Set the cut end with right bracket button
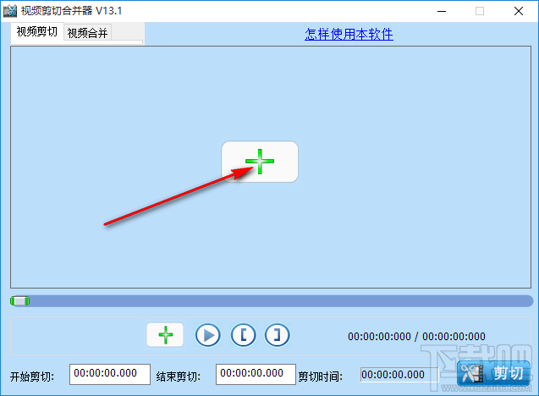 (277, 335)
